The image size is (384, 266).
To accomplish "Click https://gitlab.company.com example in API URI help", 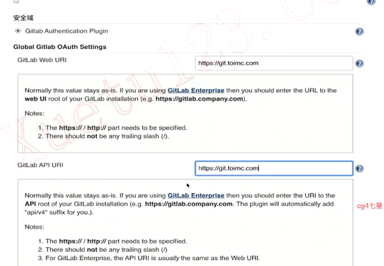I will [x=188, y=204].
